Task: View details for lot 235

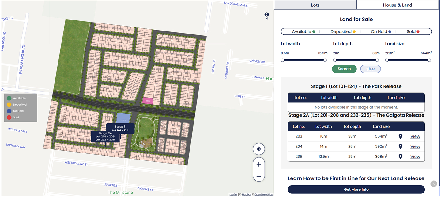Action: [415, 157]
